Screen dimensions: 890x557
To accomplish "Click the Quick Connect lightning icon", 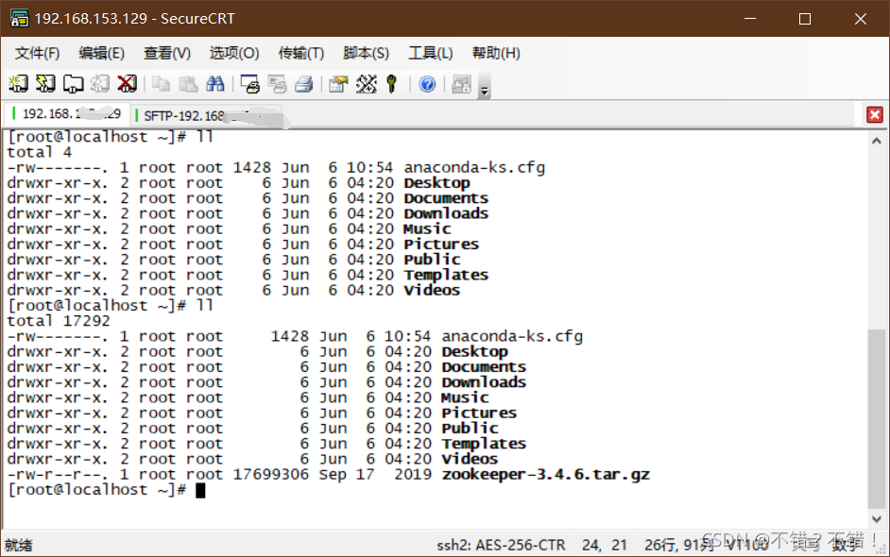I will (45, 84).
